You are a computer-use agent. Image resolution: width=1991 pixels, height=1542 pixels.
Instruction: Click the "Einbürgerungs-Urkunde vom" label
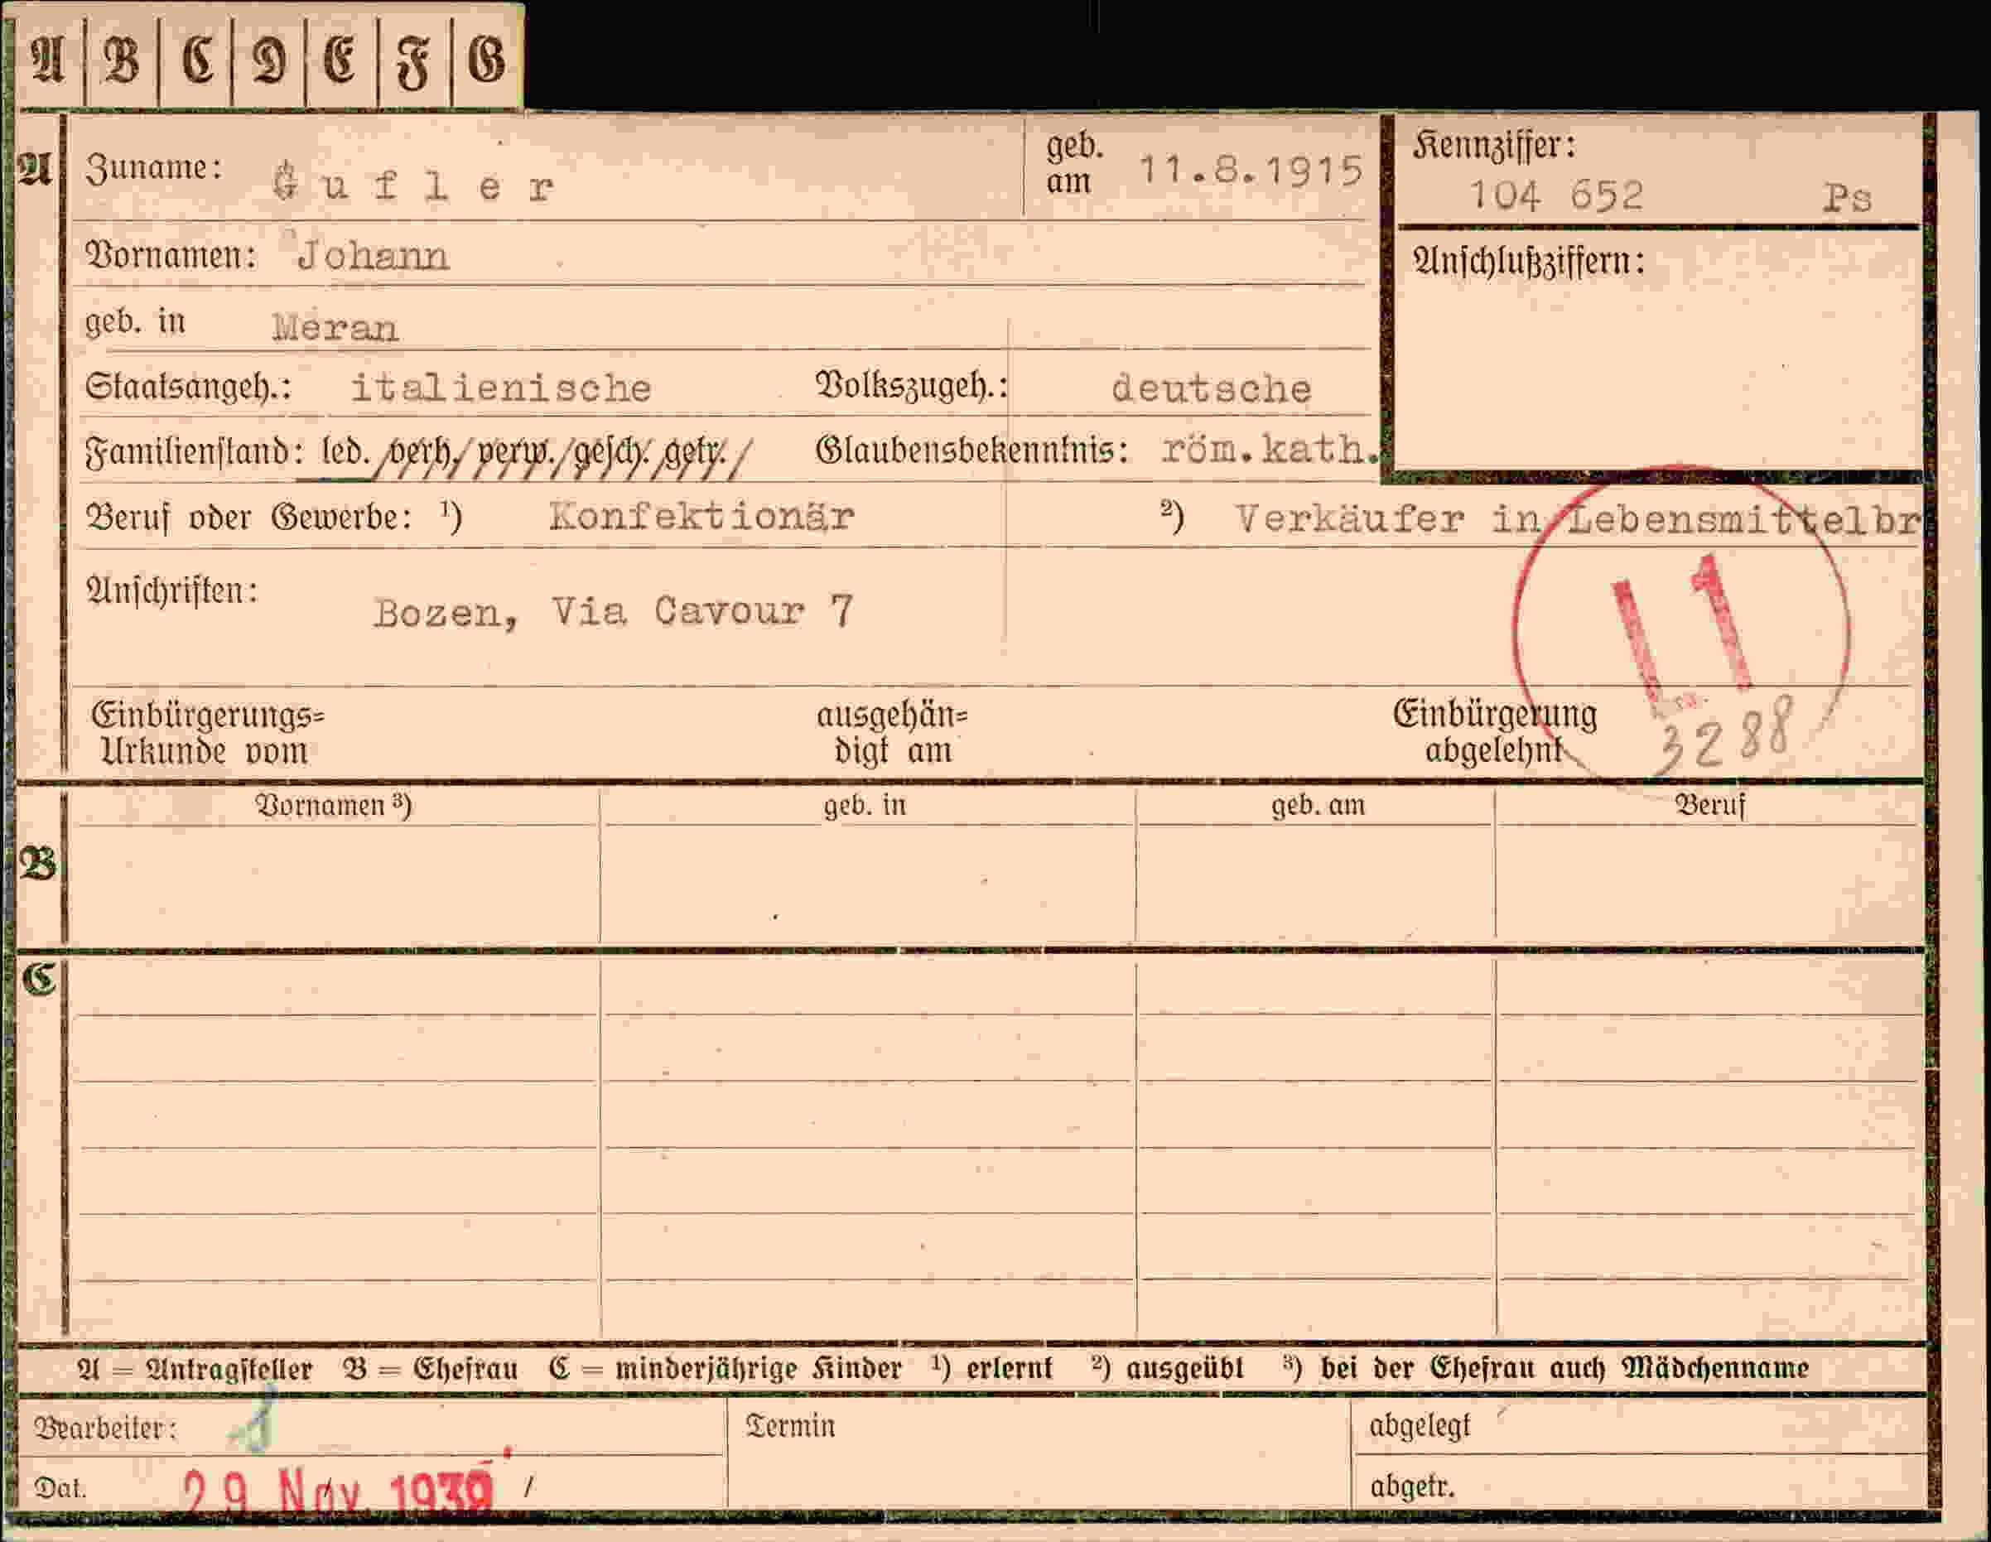[207, 735]
